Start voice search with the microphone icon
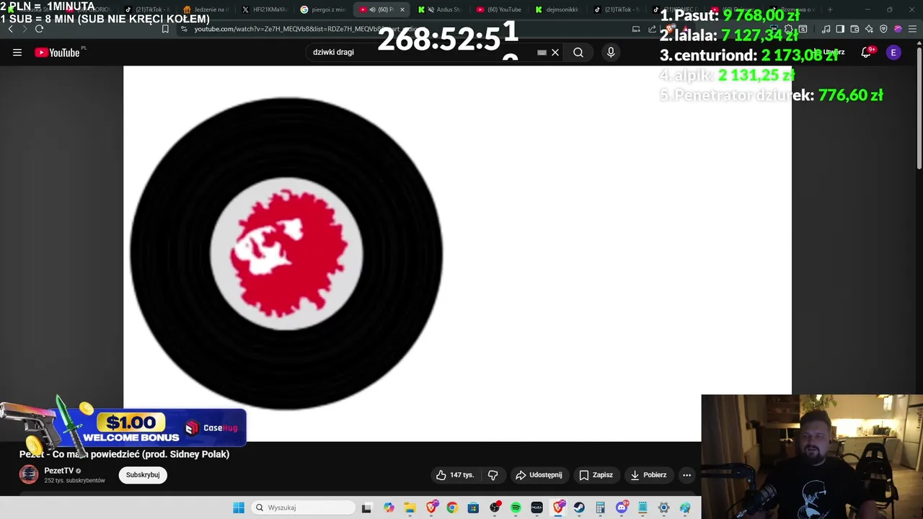923x519 pixels. point(611,52)
